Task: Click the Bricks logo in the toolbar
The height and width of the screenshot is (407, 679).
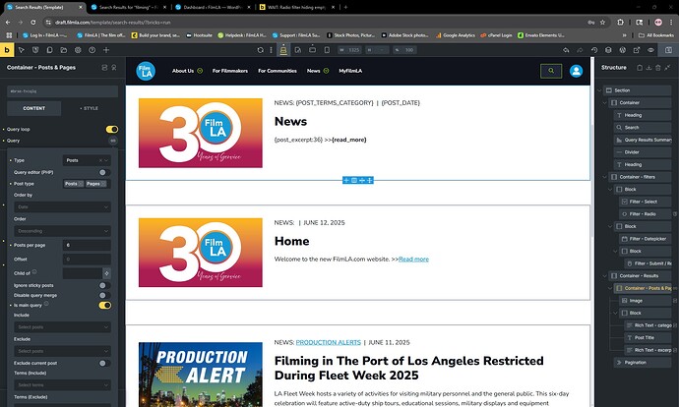Action: tap(8, 48)
